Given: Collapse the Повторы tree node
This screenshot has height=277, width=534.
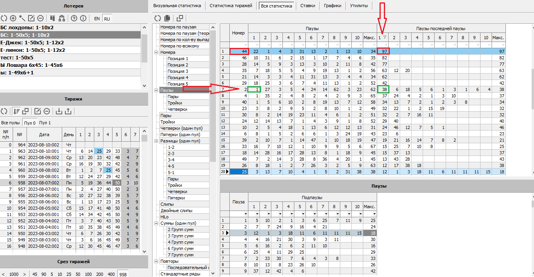Looking at the screenshot, I should 156,261.
